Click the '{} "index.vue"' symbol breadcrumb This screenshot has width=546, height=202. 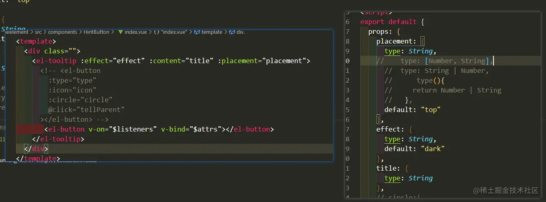(171, 32)
